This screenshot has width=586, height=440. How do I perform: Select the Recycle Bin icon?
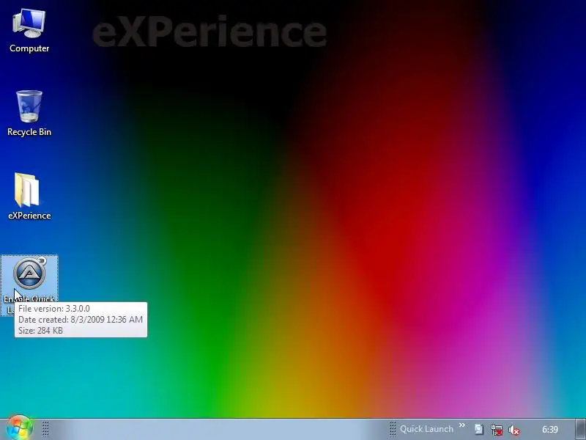(29, 114)
